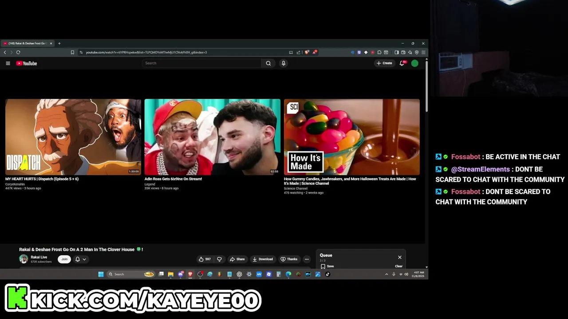Reload the page in the browser

18,52
